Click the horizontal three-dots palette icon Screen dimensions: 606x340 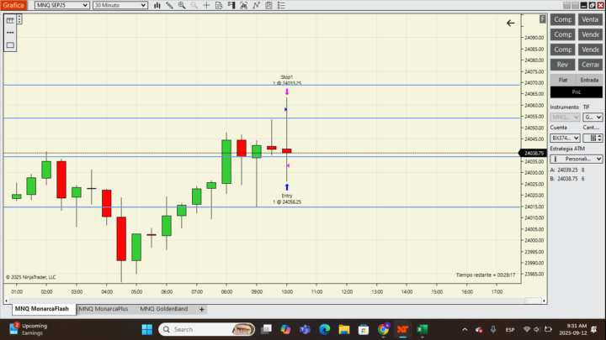[x=10, y=33]
